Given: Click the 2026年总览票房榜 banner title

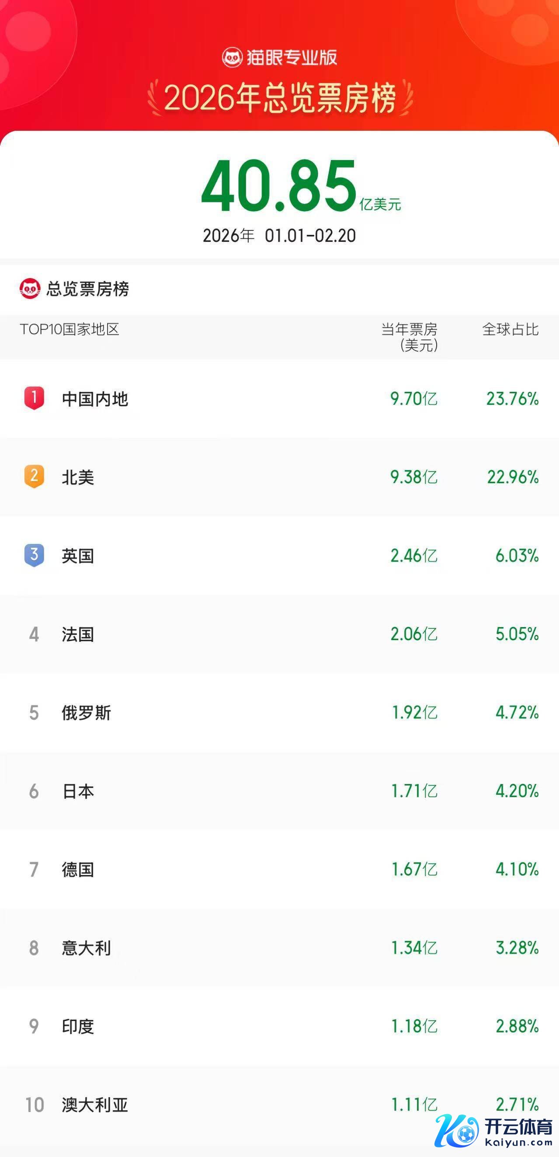Looking at the screenshot, I should click(x=280, y=98).
